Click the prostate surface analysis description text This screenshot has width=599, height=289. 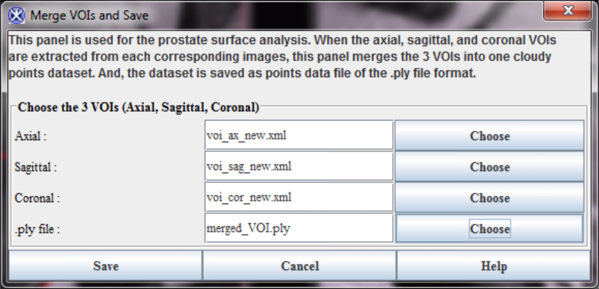coord(281,56)
